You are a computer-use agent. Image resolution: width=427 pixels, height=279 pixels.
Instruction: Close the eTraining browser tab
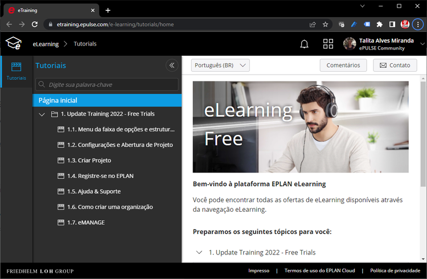point(93,10)
